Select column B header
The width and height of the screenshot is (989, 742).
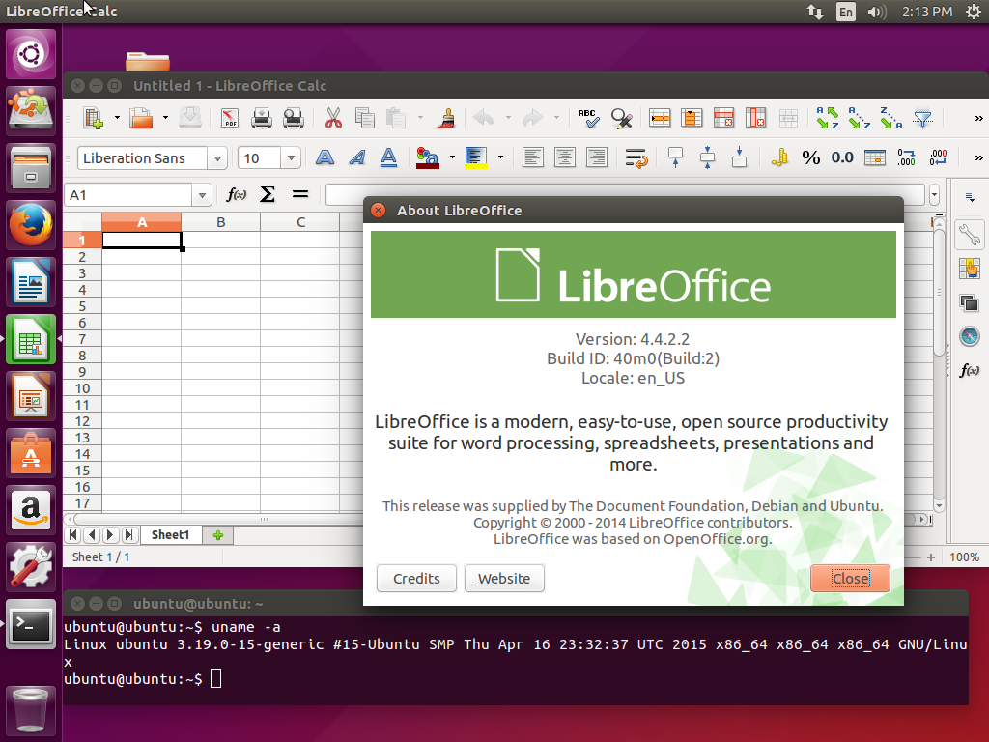point(221,222)
